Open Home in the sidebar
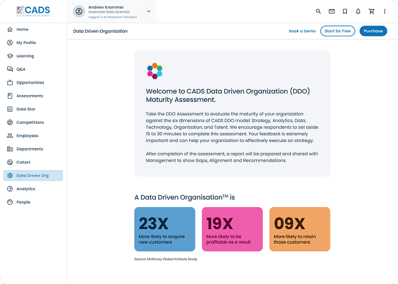The width and height of the screenshot is (398, 284). [22, 29]
